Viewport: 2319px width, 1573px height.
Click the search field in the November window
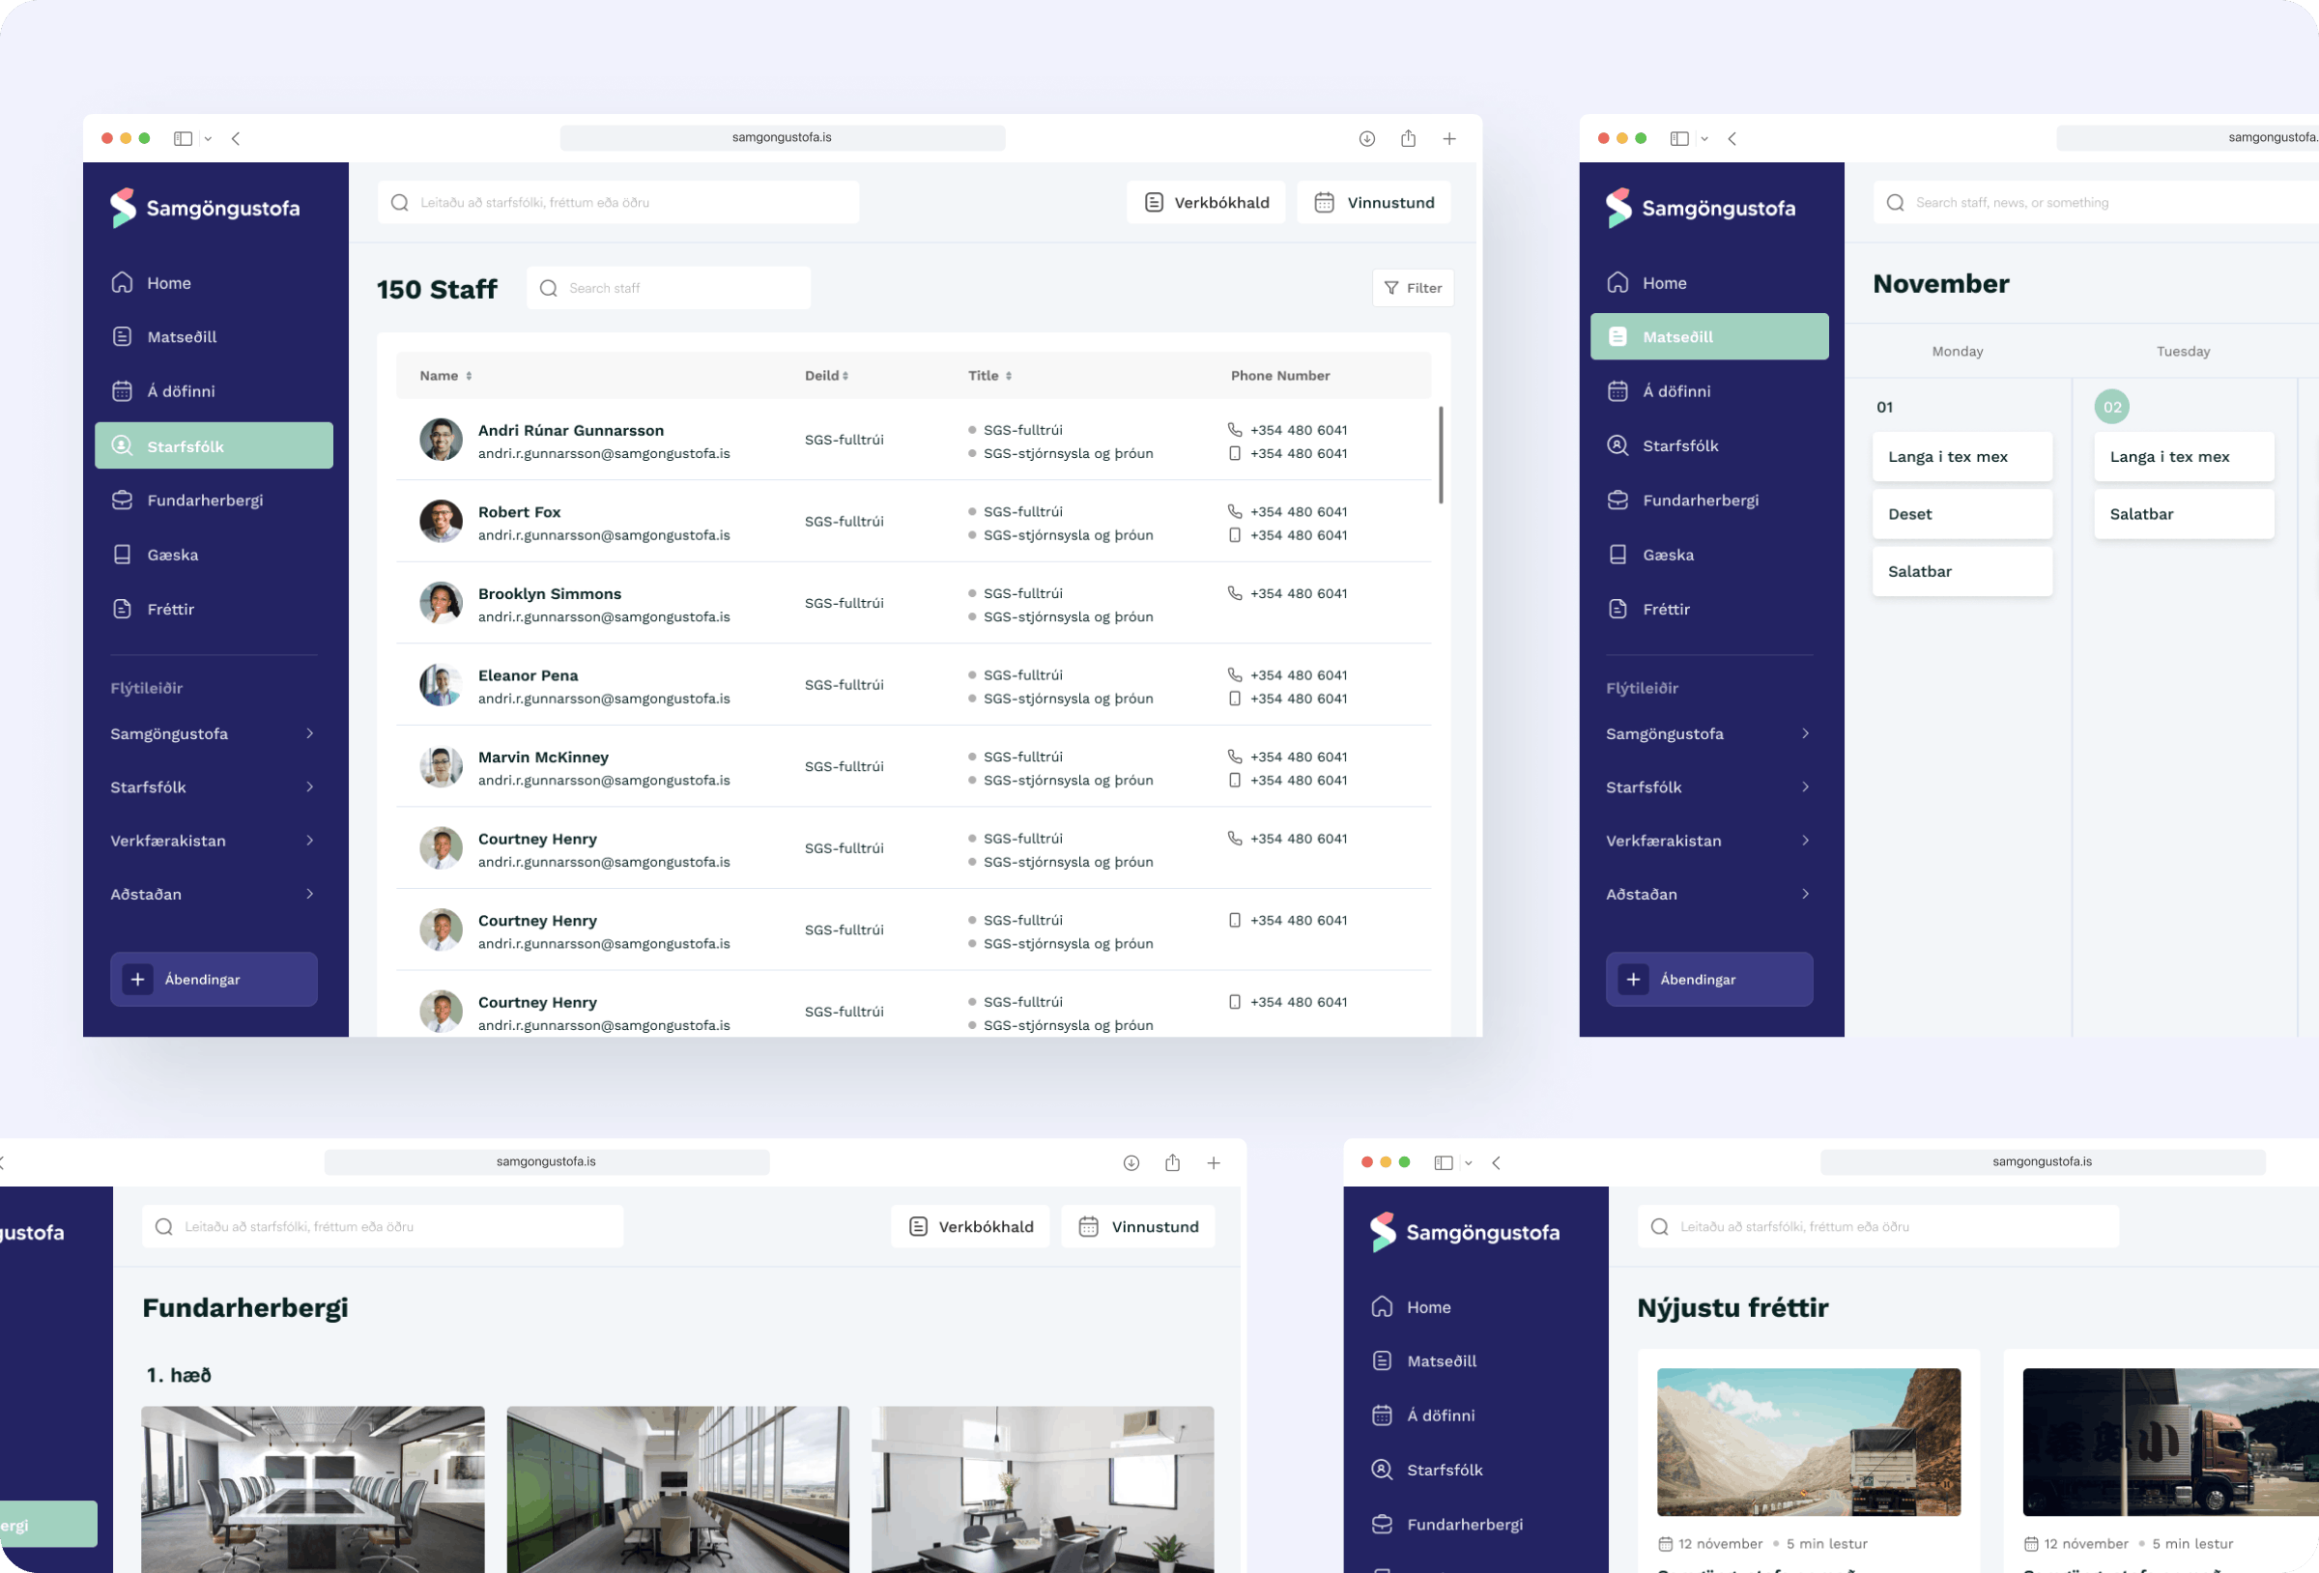tap(2096, 203)
